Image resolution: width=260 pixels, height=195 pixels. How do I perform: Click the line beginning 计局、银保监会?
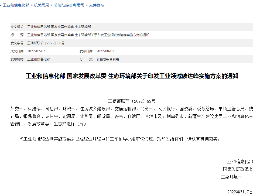point(132,117)
